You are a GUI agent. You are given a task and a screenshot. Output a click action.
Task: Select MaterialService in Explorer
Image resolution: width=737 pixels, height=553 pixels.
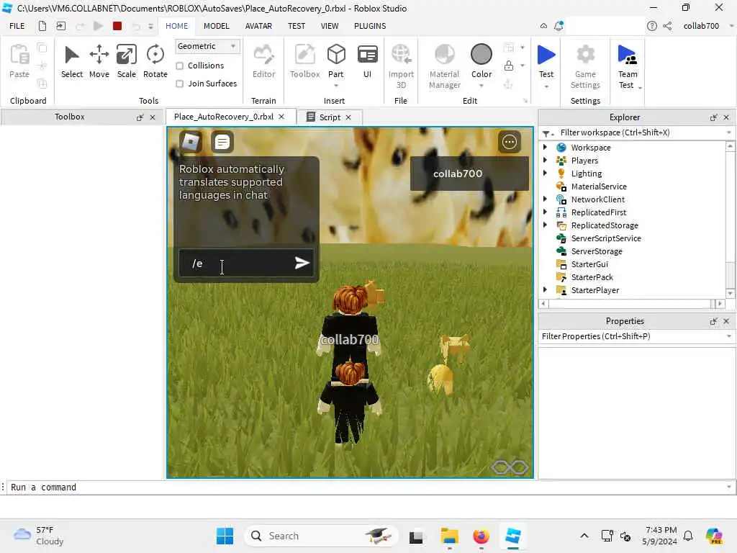pos(598,186)
